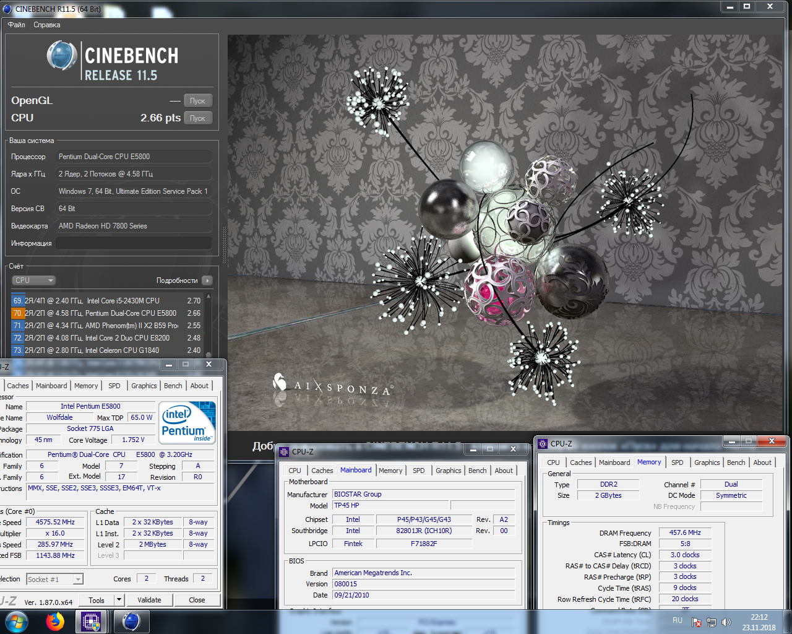Open the Action Center flag icon

[x=697, y=622]
